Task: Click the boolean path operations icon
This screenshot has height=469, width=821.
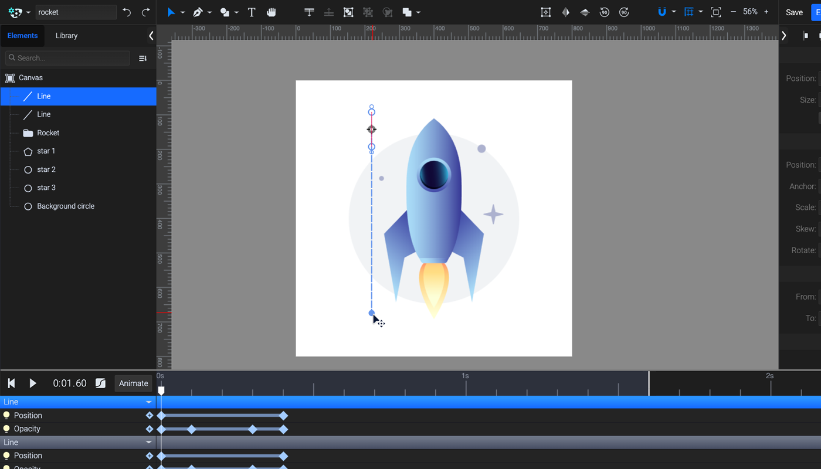Action: (407, 12)
